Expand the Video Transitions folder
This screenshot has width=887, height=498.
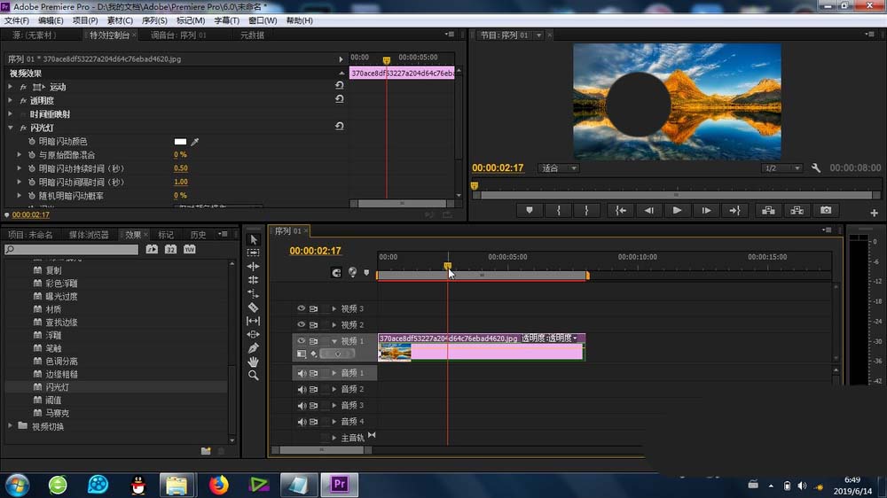tap(10, 425)
